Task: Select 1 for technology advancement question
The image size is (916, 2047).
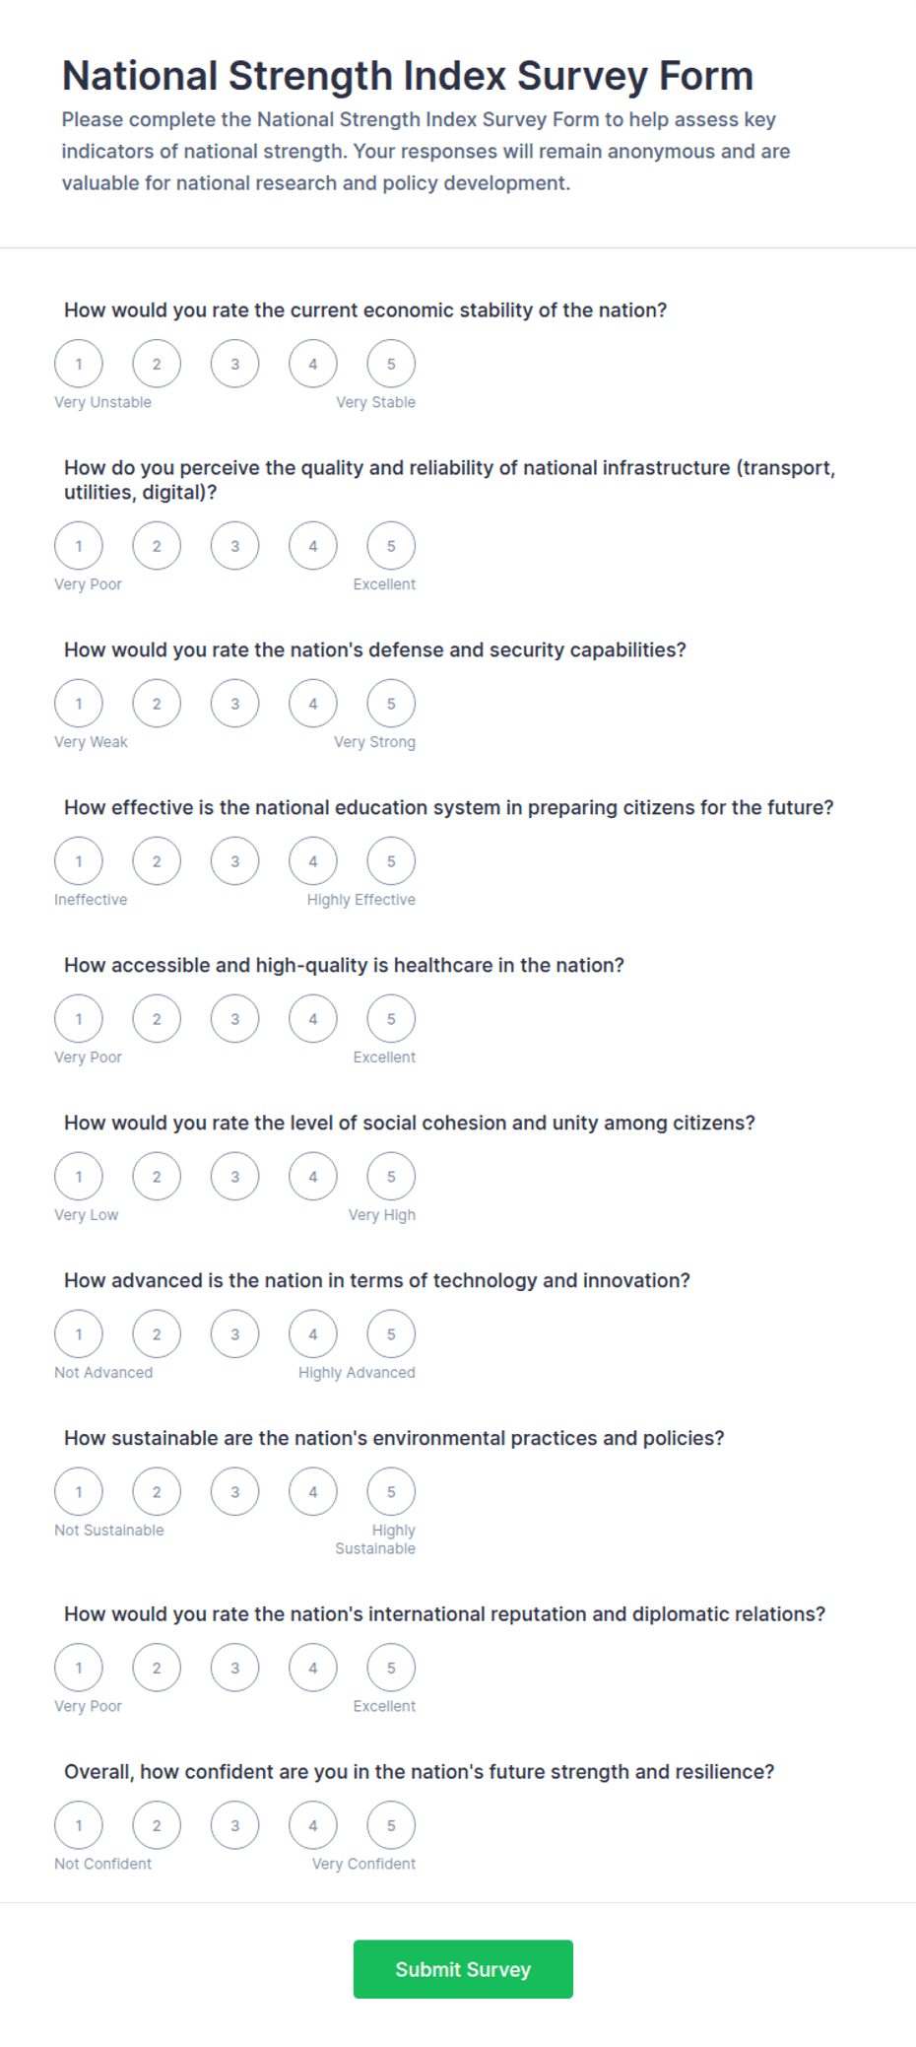Action: 79,1334
